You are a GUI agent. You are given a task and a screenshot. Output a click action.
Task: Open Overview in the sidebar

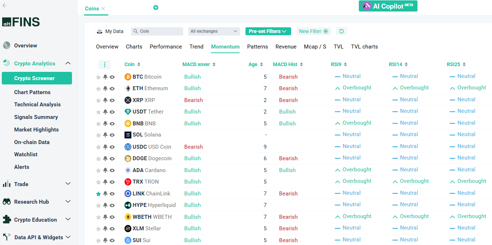pos(25,46)
